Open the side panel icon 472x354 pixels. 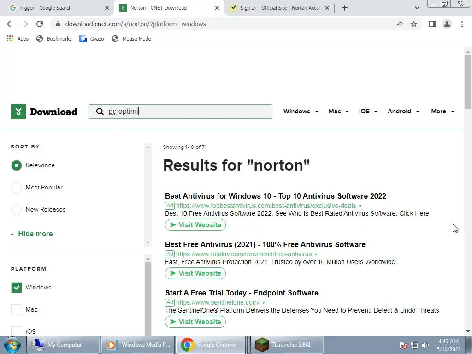tap(432, 24)
